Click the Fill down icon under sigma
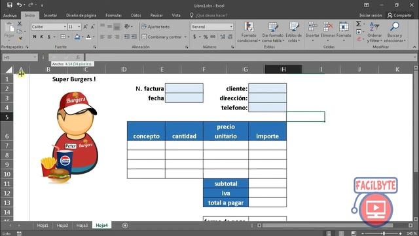This screenshot has width=419, height=236. 359,32
